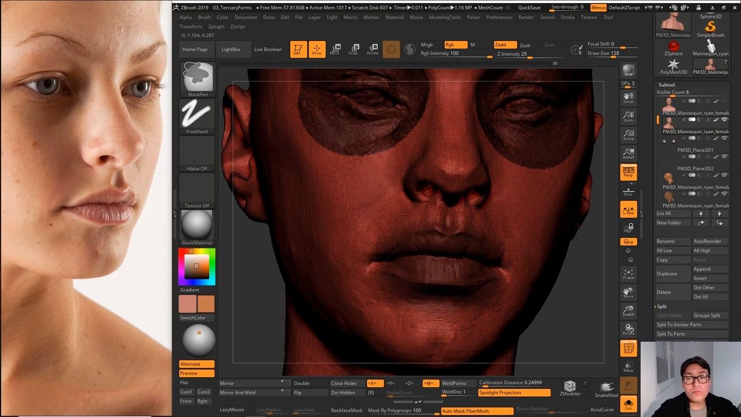
Task: Click the MaskPen brush thumbnail
Action: (197, 77)
